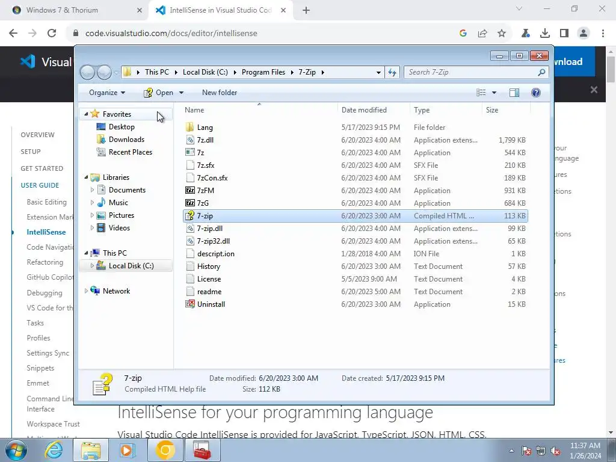Sort by Type column header
616x462 pixels.
coord(446,110)
